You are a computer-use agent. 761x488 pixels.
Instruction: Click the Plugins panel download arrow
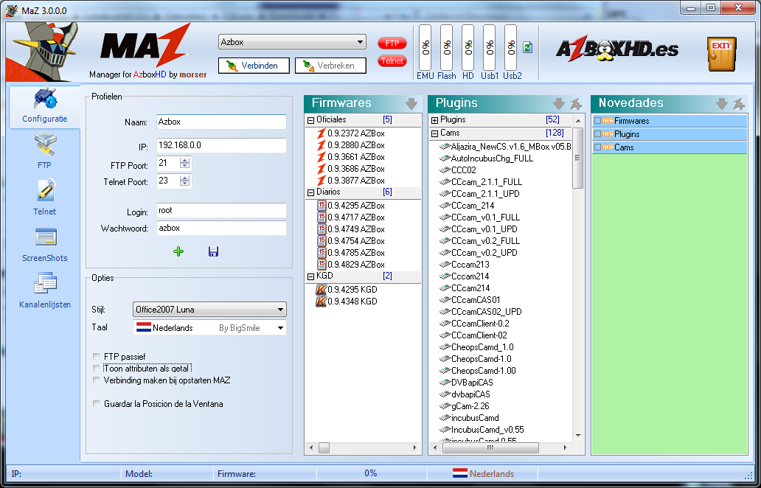[x=559, y=103]
